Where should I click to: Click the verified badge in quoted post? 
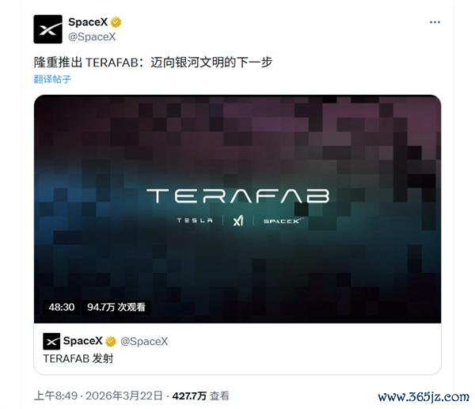[x=111, y=342]
